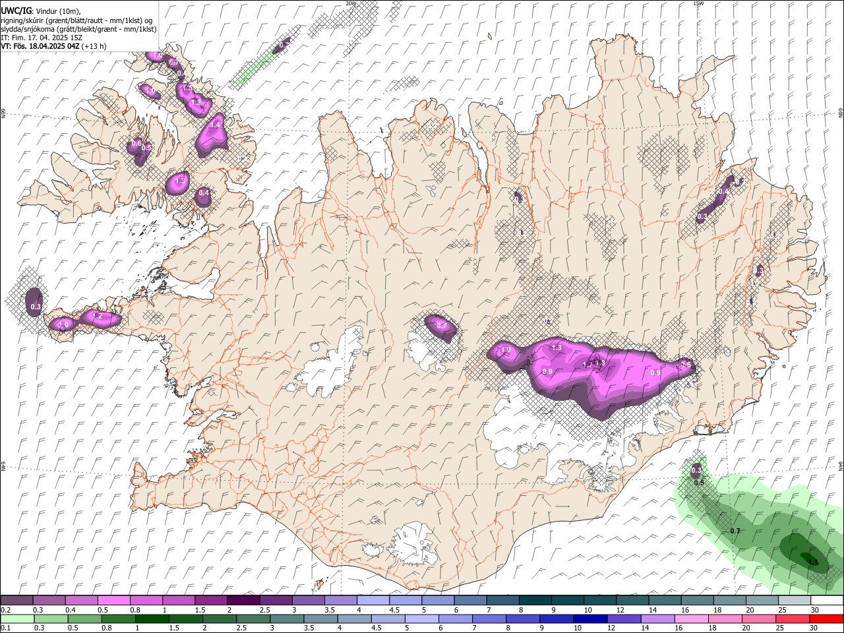The height and width of the screenshot is (633, 844).
Task: Select the upper legend swatch starting at 6
Action: pos(470,601)
